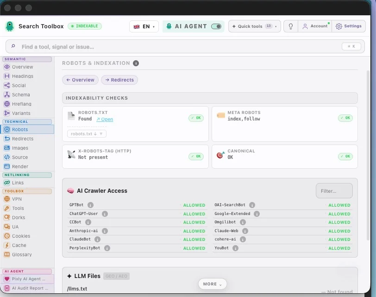Open the Settings button

click(349, 26)
